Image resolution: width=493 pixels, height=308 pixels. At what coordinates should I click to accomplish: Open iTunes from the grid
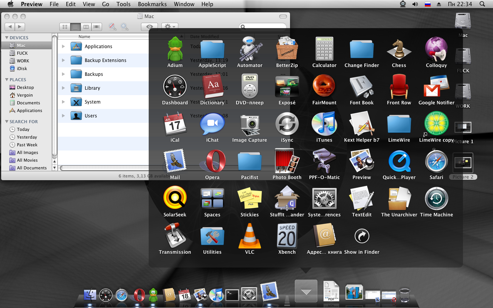tap(324, 124)
